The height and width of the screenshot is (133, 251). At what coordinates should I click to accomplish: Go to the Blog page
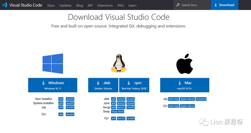[80, 5]
